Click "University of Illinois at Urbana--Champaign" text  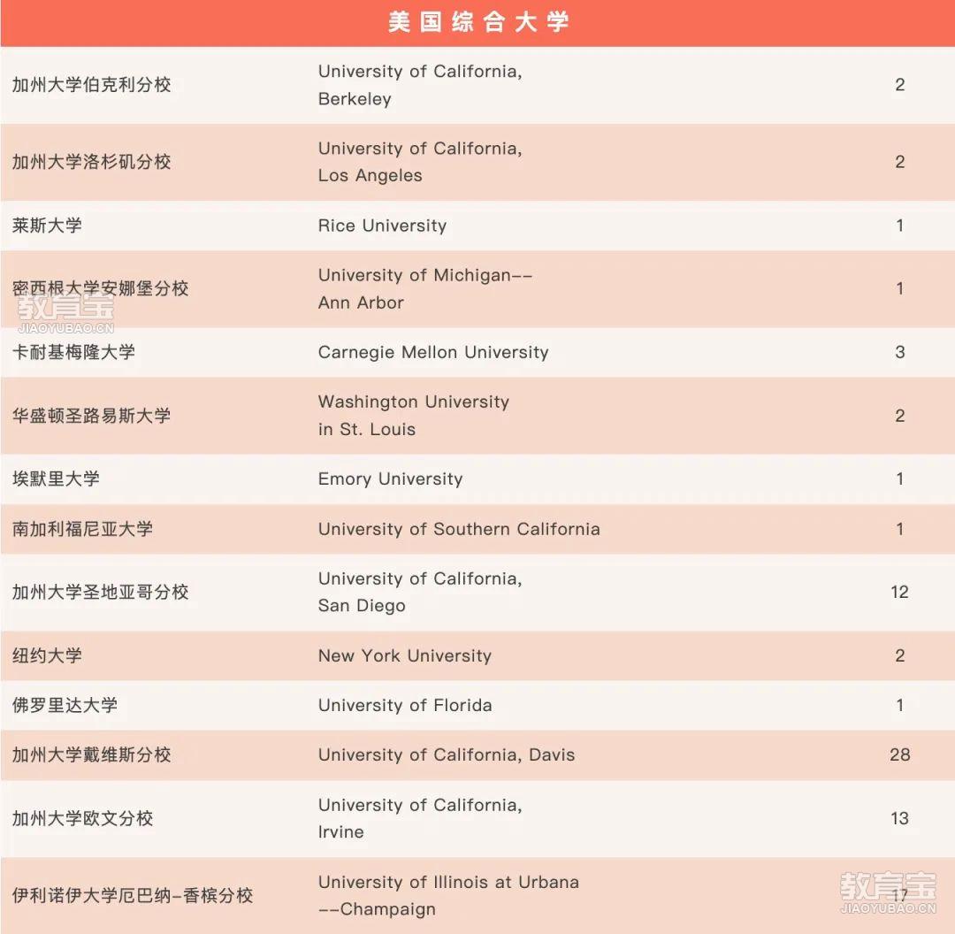[448, 896]
